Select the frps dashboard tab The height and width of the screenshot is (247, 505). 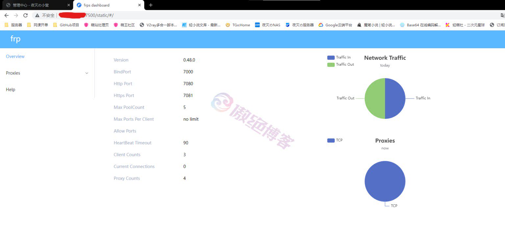click(x=108, y=5)
